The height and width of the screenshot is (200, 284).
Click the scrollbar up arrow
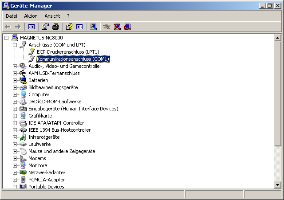[278, 38]
